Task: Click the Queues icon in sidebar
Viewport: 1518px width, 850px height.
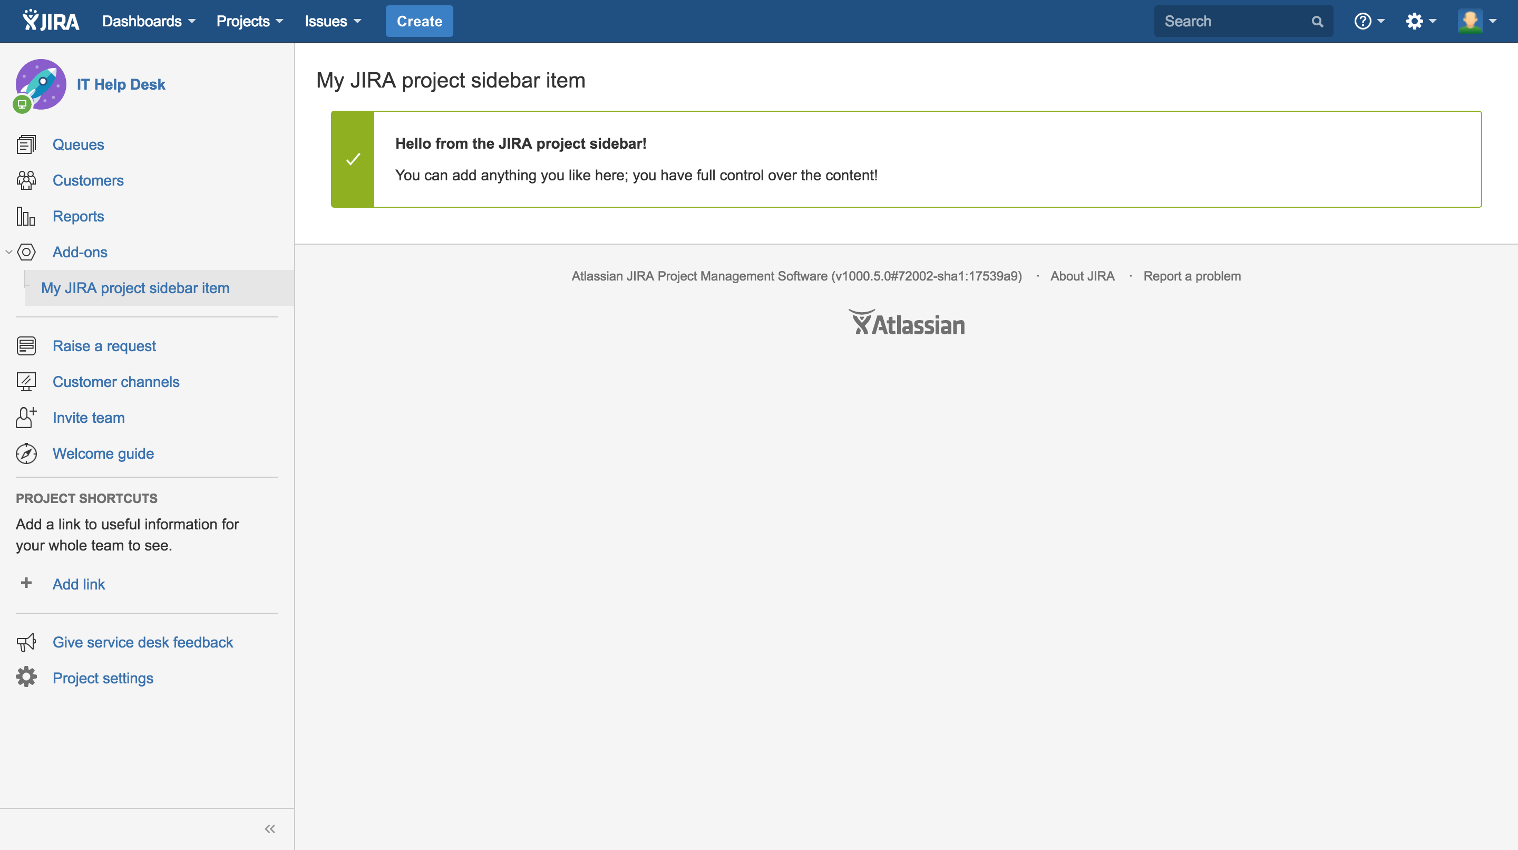Action: click(x=26, y=144)
